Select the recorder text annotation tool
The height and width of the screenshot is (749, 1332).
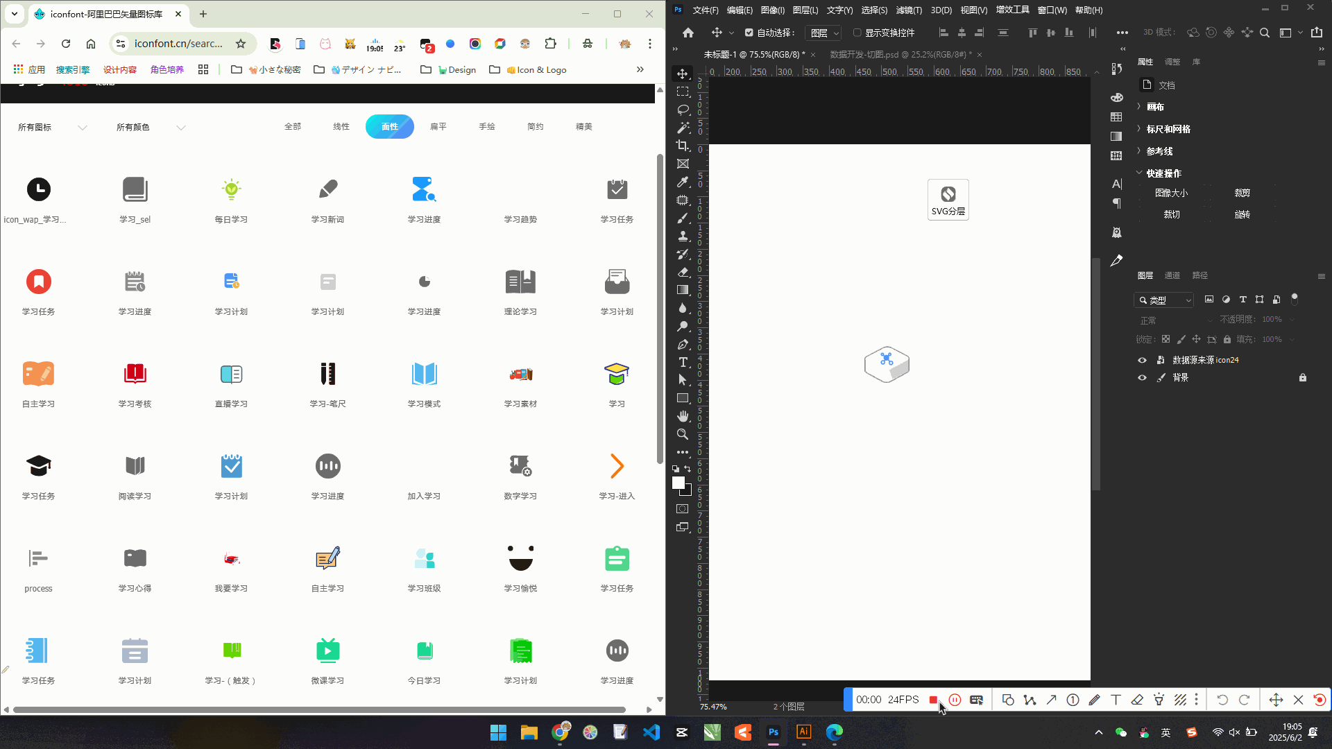[1116, 700]
